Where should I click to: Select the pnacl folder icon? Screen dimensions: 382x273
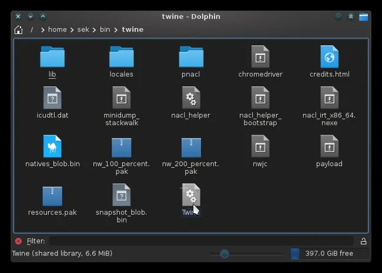(x=191, y=58)
